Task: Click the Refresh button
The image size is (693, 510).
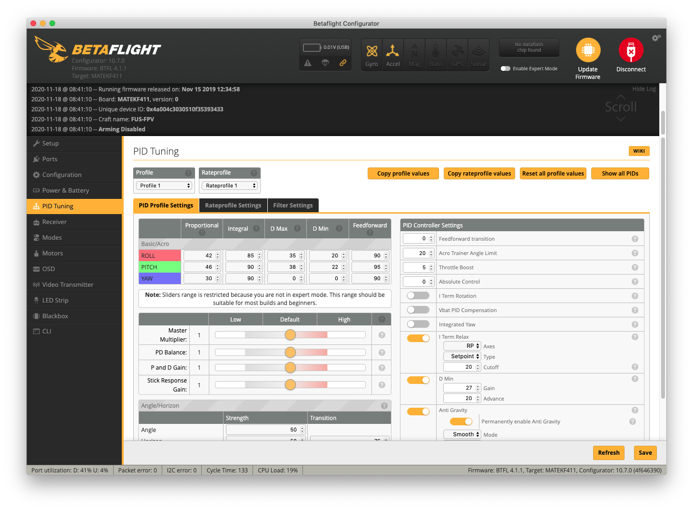Action: point(609,453)
